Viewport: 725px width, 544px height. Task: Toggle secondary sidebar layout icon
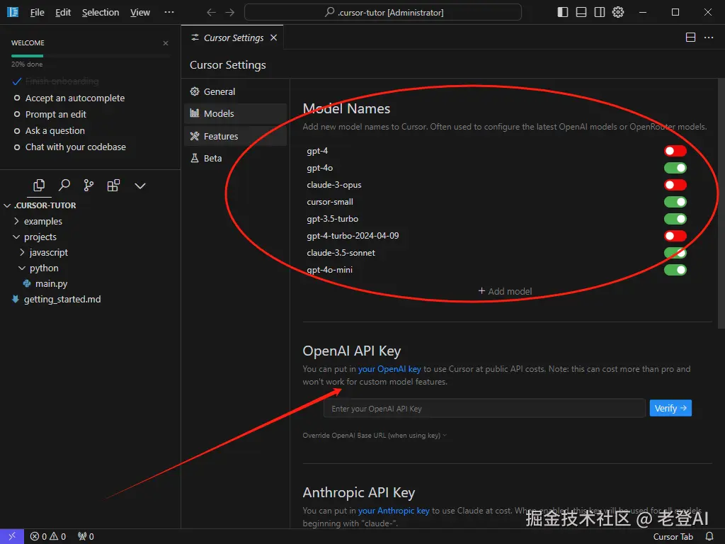(600, 12)
